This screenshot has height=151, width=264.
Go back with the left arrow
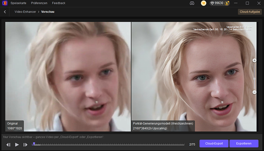(x=5, y=12)
